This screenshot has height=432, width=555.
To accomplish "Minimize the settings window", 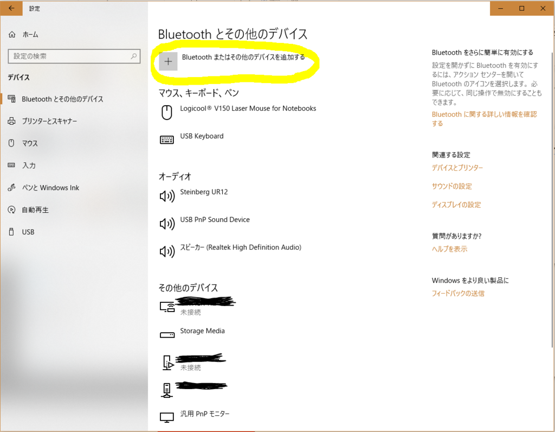I will 500,9.
